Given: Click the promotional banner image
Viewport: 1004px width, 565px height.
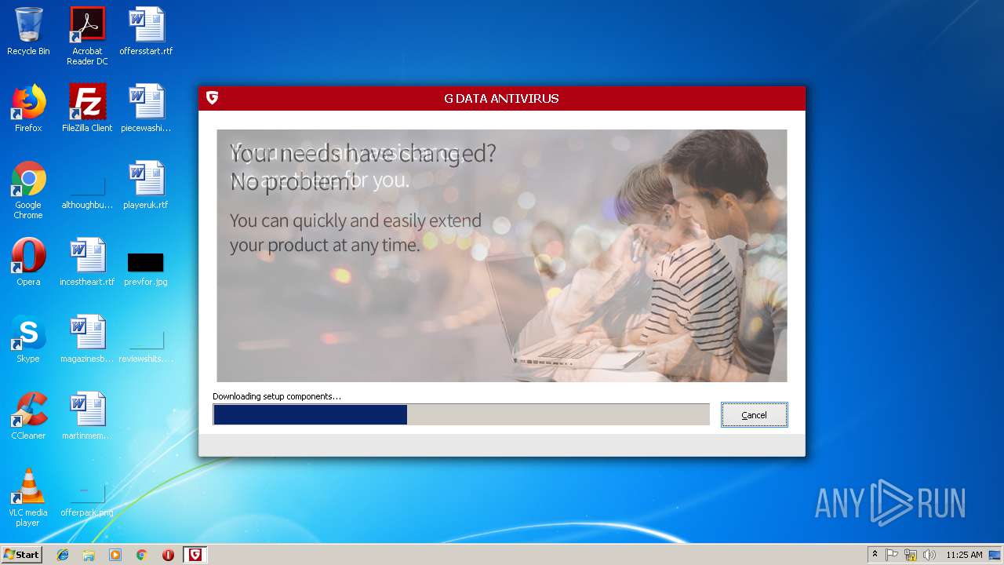Looking at the screenshot, I should 501,255.
